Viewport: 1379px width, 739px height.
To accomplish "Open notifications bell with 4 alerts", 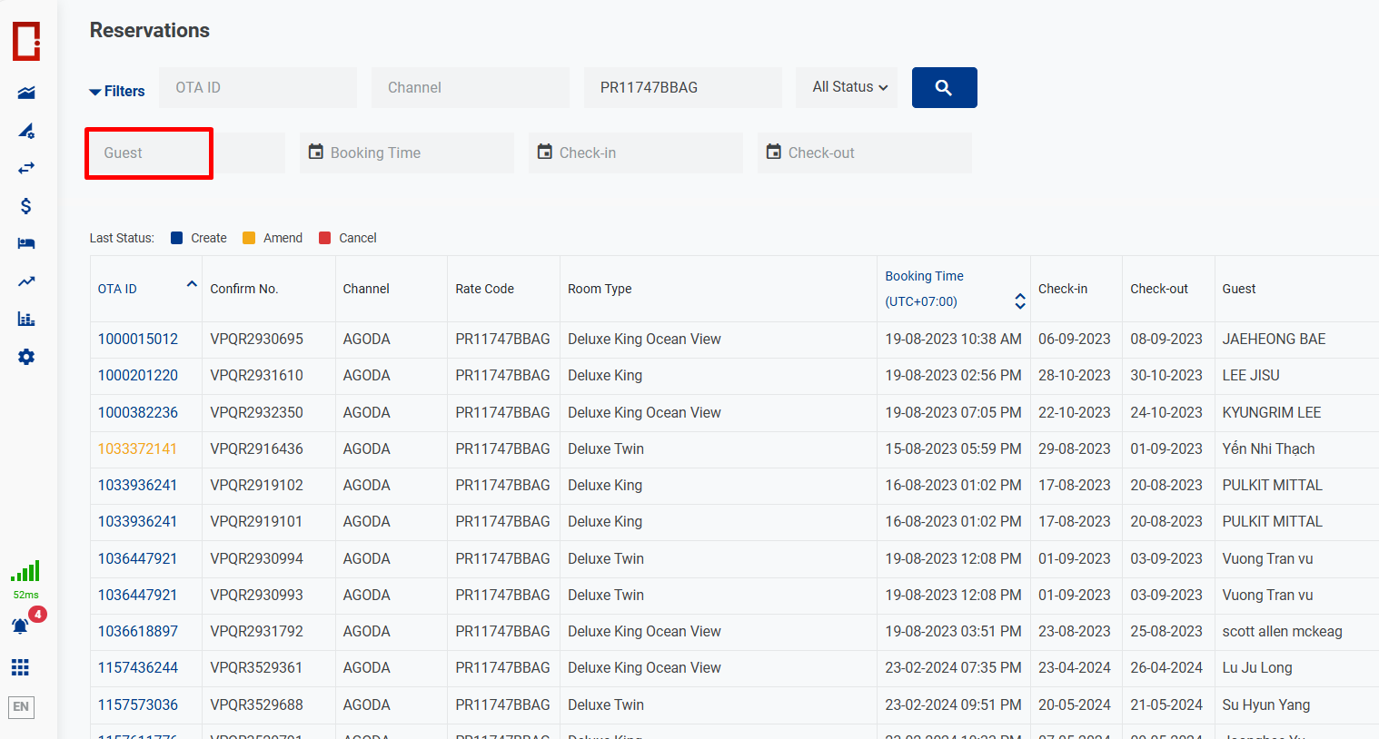I will [x=21, y=626].
